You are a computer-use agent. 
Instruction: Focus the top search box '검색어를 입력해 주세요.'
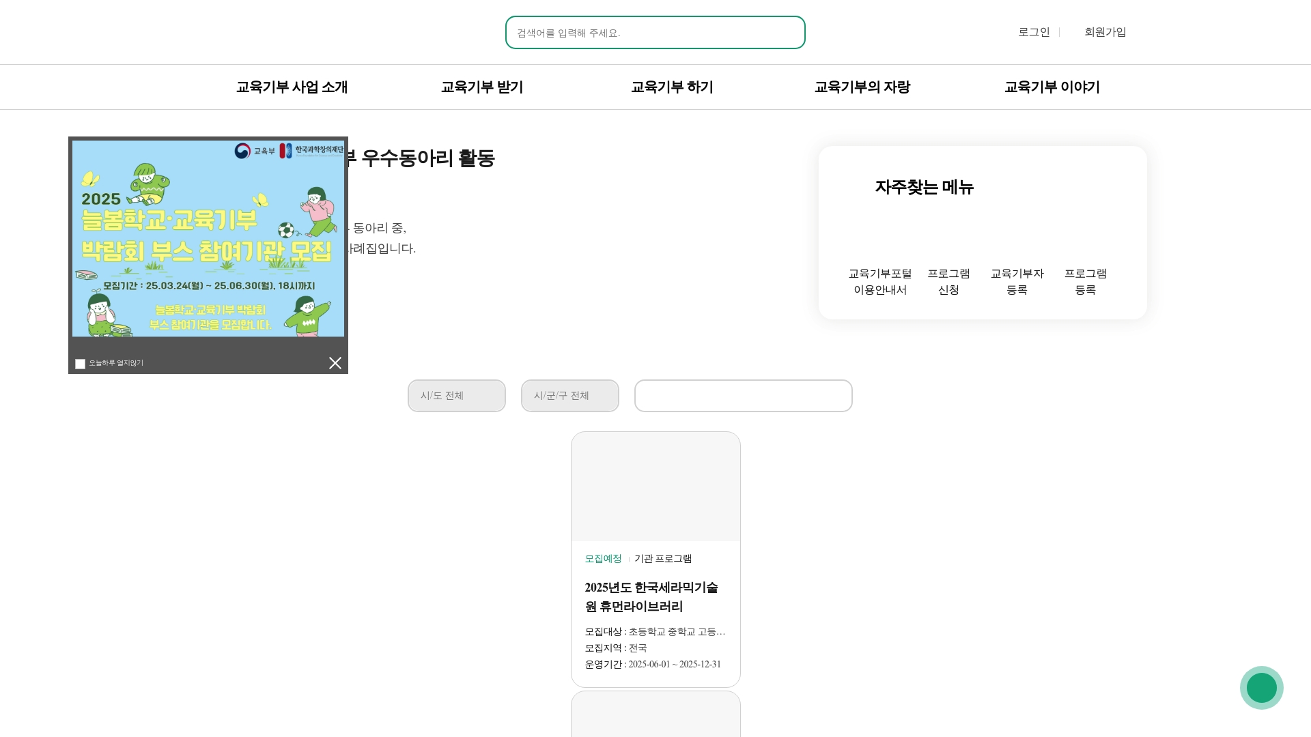655,33
